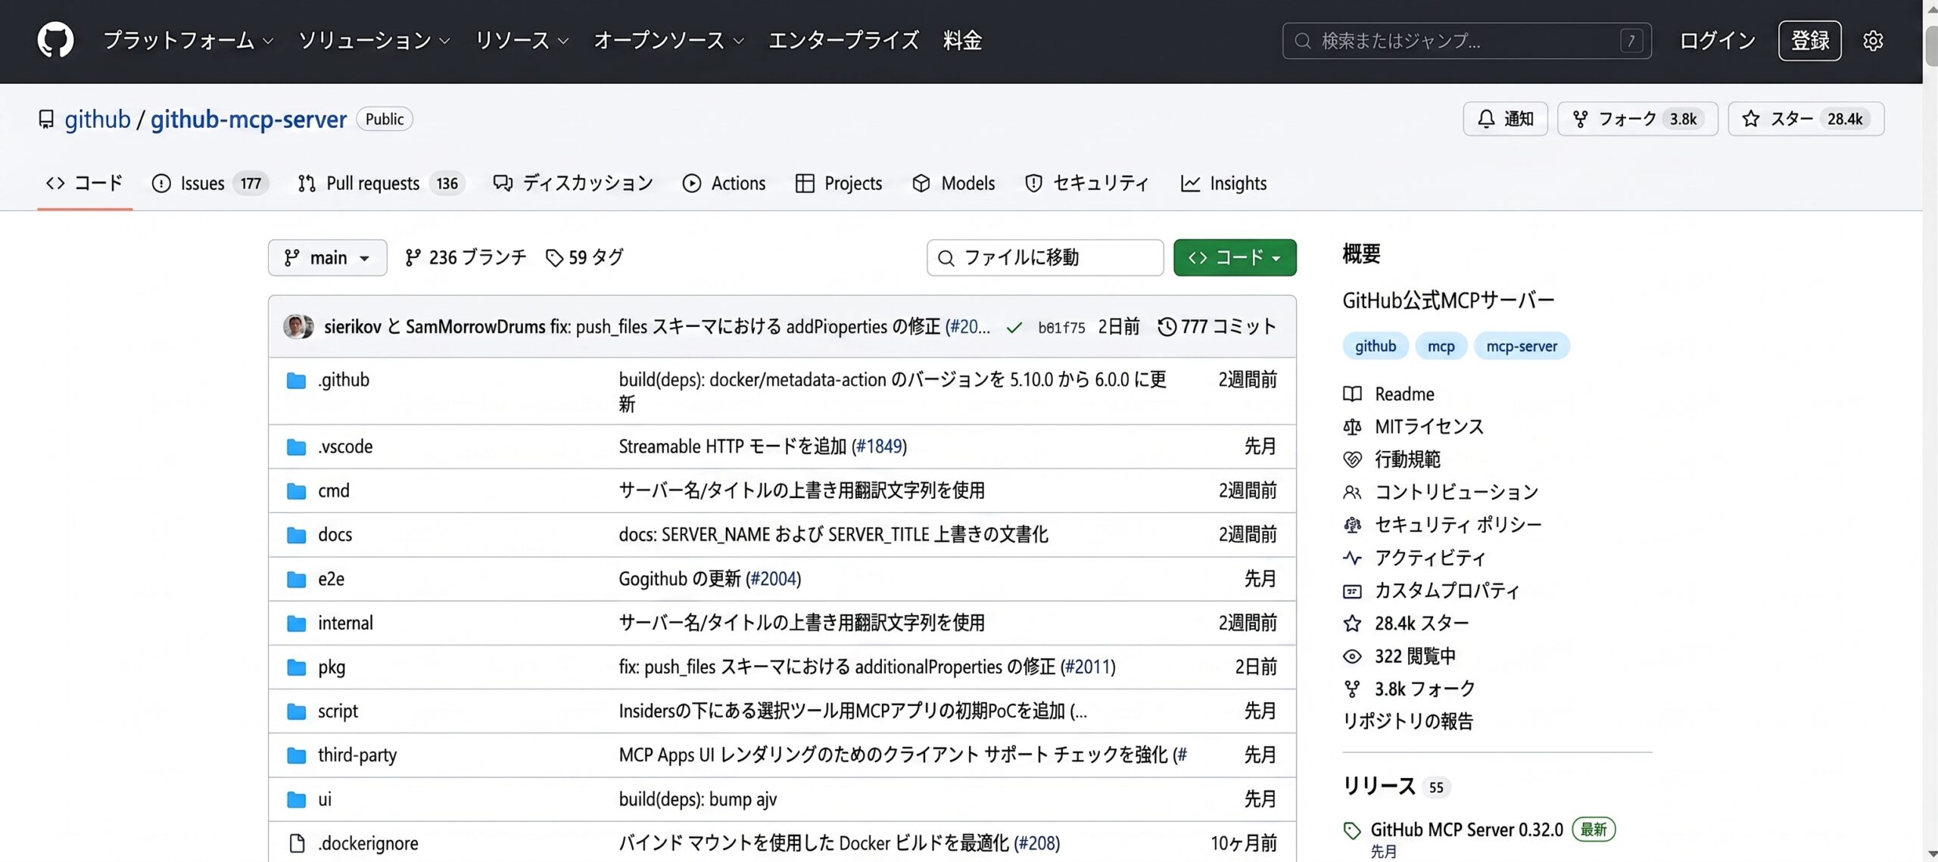The image size is (1938, 862).
Task: Open the 777 コミット history
Action: [x=1217, y=326]
